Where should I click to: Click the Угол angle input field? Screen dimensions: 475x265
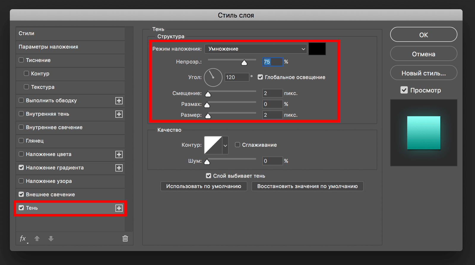[236, 77]
